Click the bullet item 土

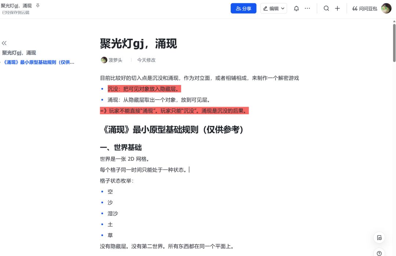coord(110,224)
